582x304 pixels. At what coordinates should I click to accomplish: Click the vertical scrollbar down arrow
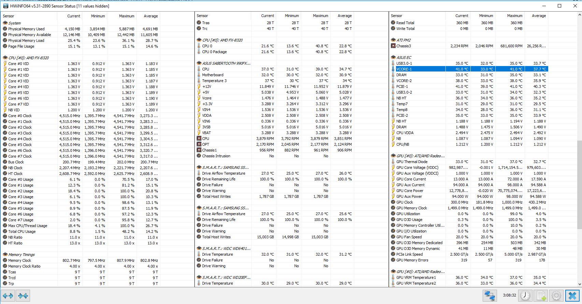(580, 284)
